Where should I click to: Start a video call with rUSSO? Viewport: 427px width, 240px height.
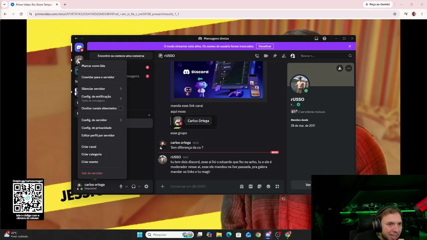tap(266, 56)
